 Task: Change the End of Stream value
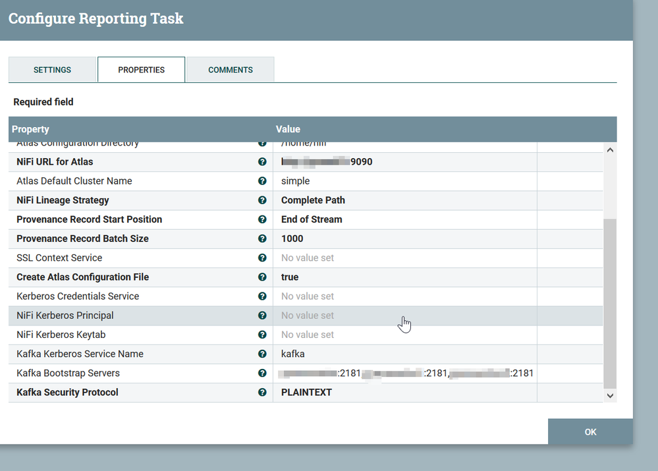coord(312,219)
